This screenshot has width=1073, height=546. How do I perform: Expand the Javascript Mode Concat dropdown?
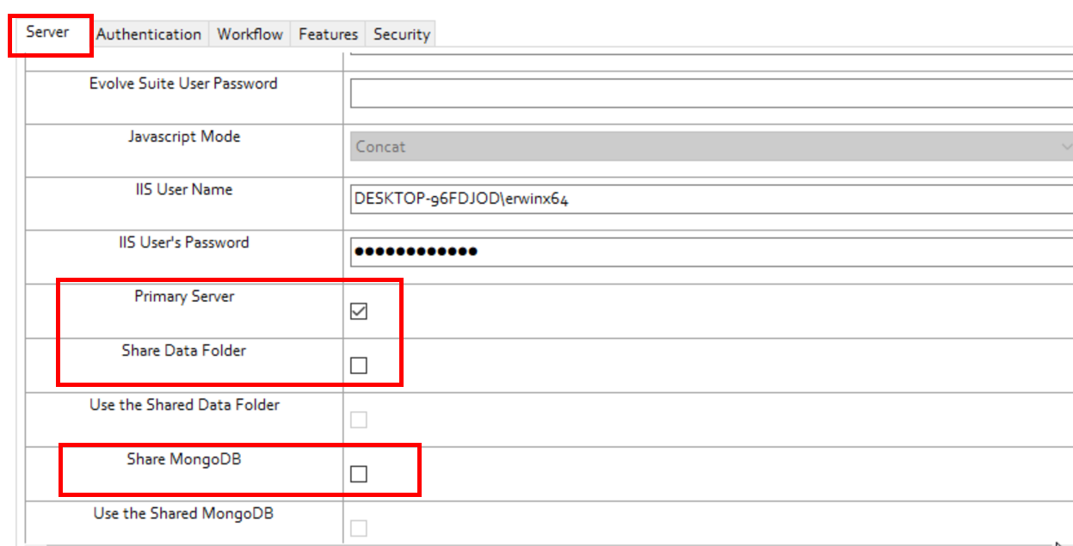coord(711,147)
